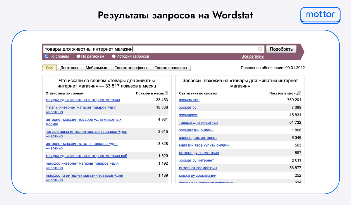Switch to the 'Все' tab
Image resolution: width=351 pixels, height=205 pixels.
(x=49, y=68)
